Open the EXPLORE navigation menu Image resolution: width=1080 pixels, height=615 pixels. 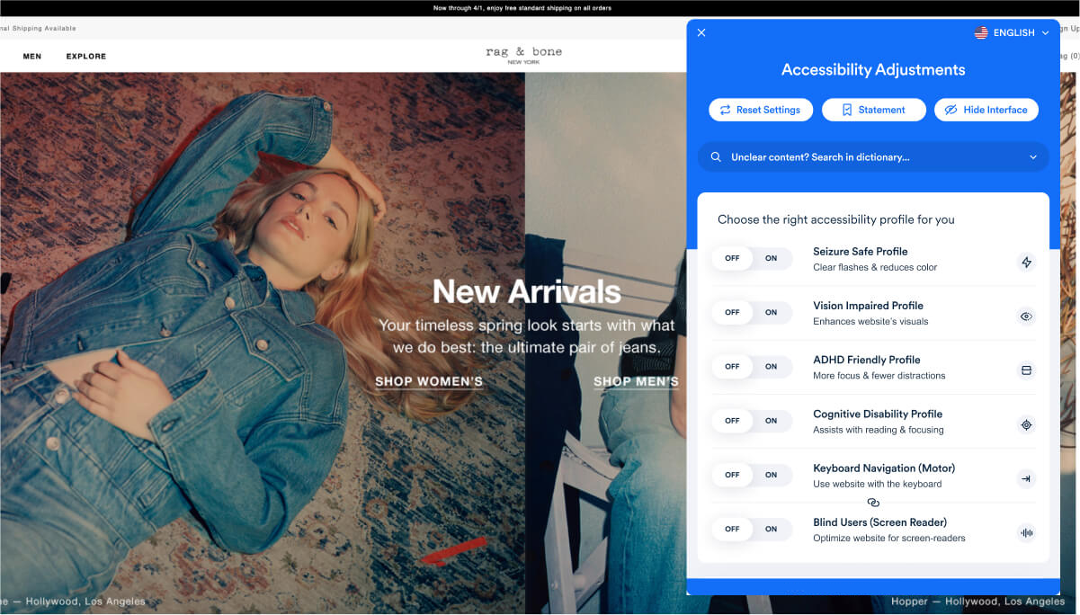coord(86,57)
